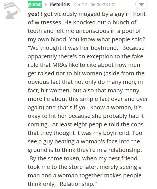Click the reply-to arrow icon beside ginmar

pyautogui.click(x=46, y=5)
